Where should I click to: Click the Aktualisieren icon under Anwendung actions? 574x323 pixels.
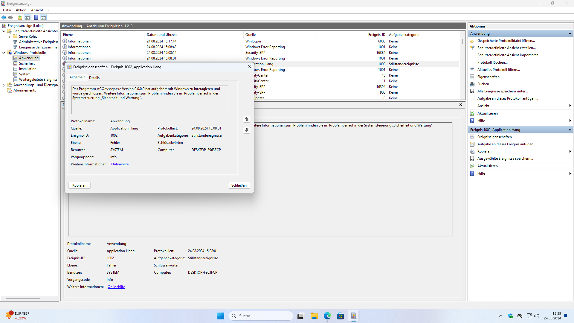pos(472,113)
